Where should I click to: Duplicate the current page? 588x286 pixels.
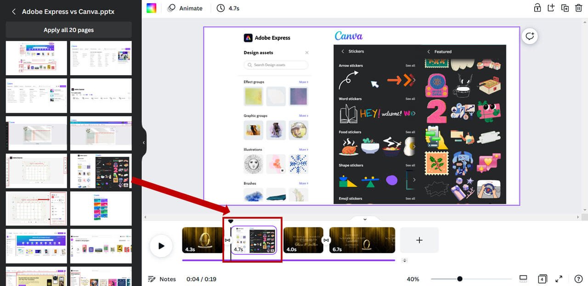coord(565,8)
